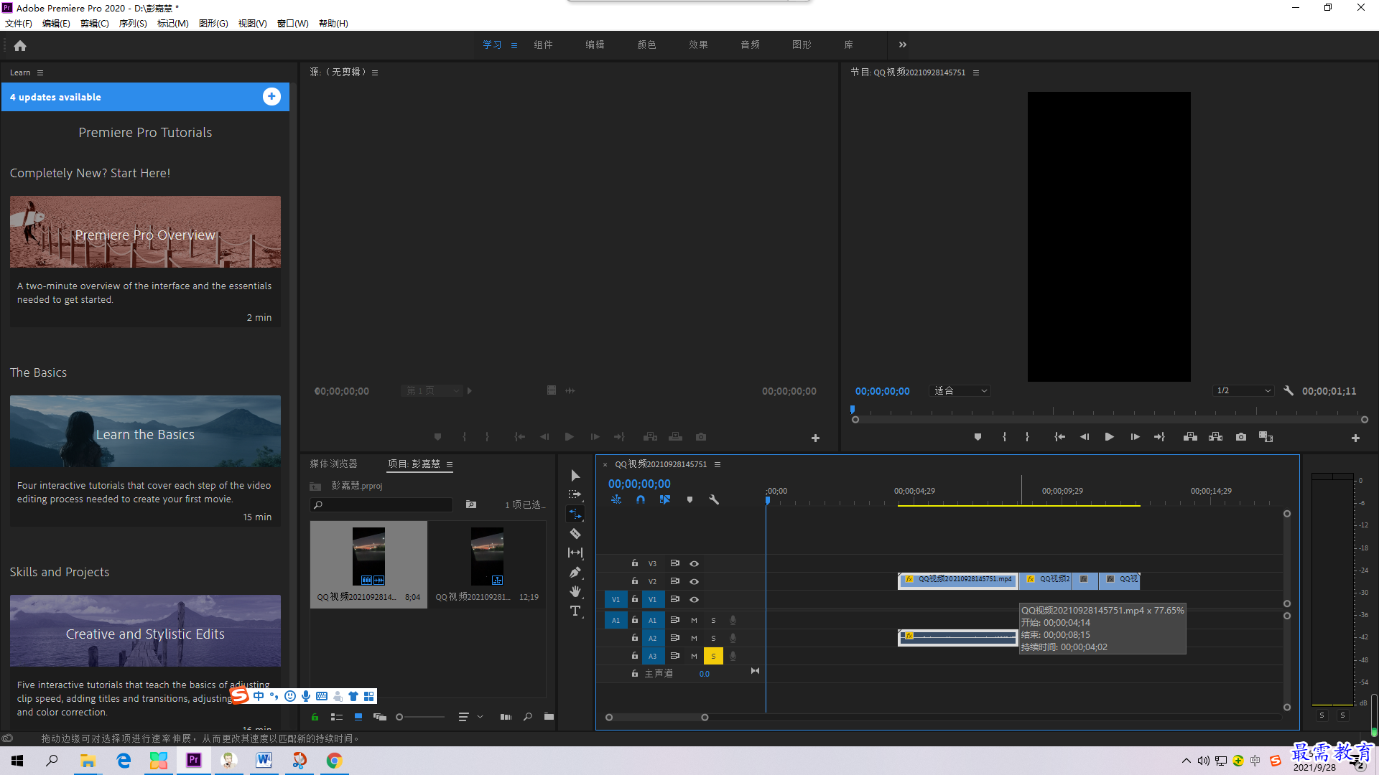
Task: Export frame with camera icon in Program monitor
Action: (x=1241, y=437)
